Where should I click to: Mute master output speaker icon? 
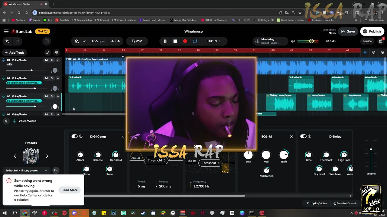[293, 41]
